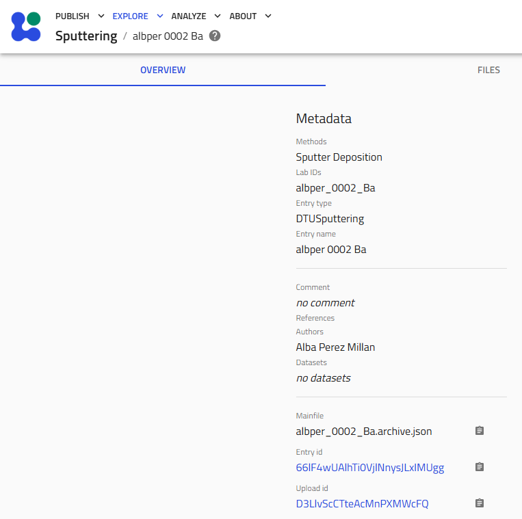
Task: Open the help icon beside the entry title
Action: point(215,36)
